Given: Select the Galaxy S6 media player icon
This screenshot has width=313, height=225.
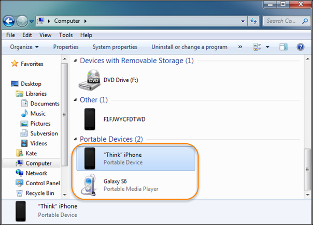Looking at the screenshot, I should pos(89,185).
